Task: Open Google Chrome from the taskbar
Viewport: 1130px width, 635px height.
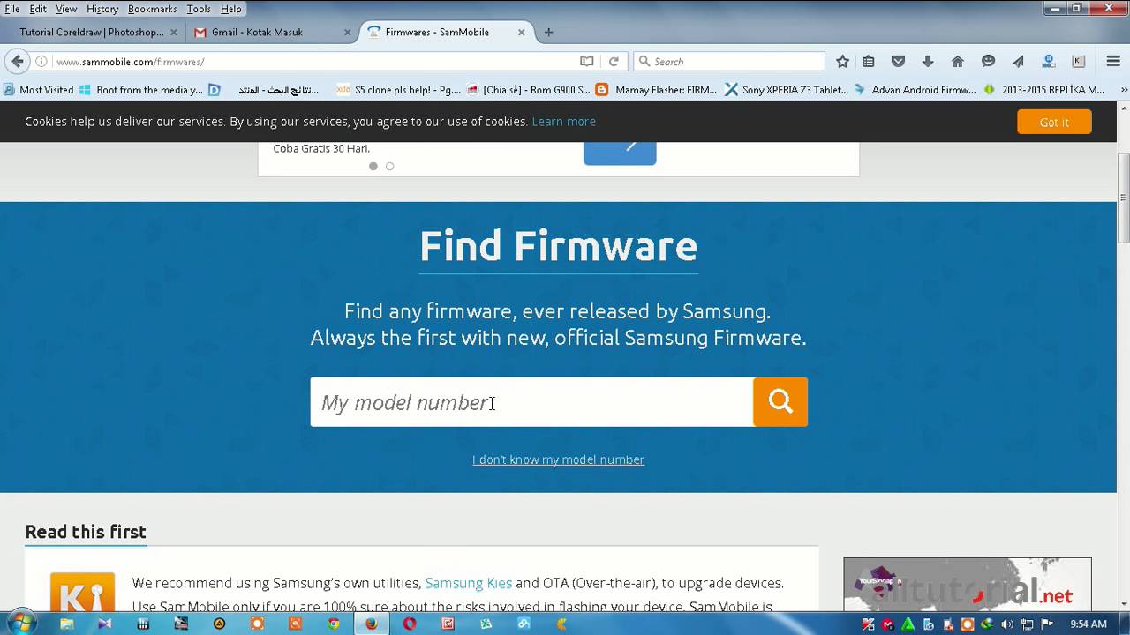Action: tap(334, 624)
